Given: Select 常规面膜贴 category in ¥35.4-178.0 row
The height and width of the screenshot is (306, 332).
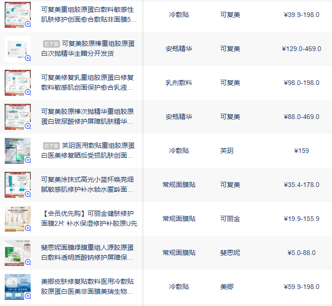Looking at the screenshot, I should coord(179,185).
